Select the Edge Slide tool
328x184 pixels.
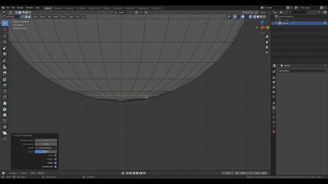click(x=5, y=121)
